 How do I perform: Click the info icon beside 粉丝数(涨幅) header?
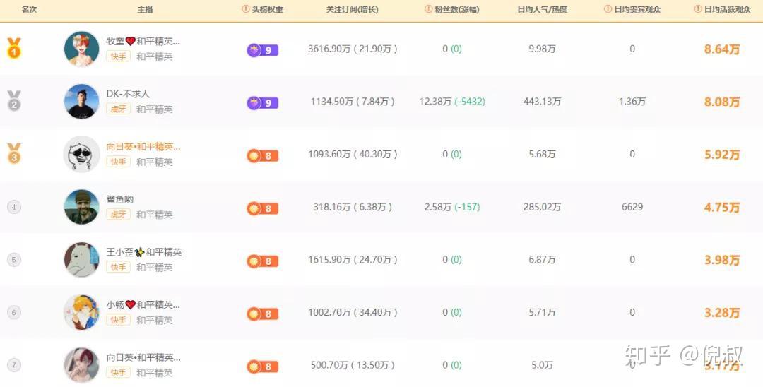coord(428,10)
